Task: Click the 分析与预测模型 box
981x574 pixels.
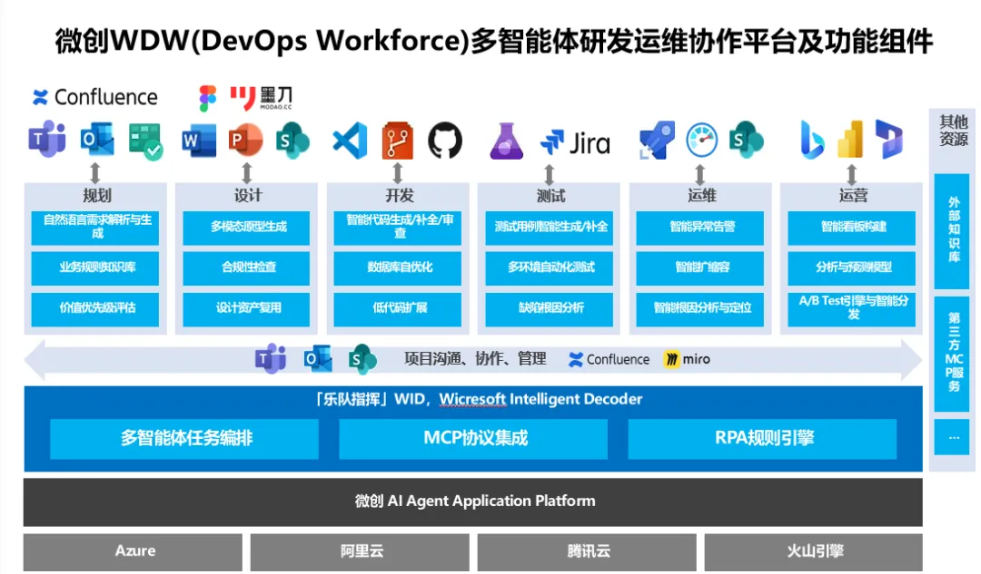Action: click(x=851, y=268)
